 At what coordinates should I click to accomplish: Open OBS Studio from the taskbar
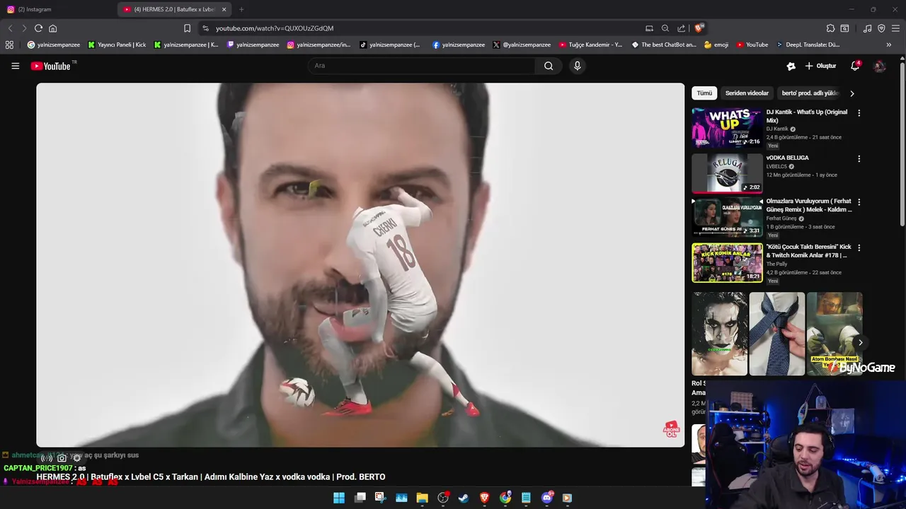pyautogui.click(x=443, y=498)
